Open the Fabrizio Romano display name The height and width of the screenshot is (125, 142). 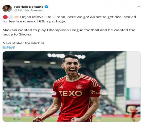point(29,7)
